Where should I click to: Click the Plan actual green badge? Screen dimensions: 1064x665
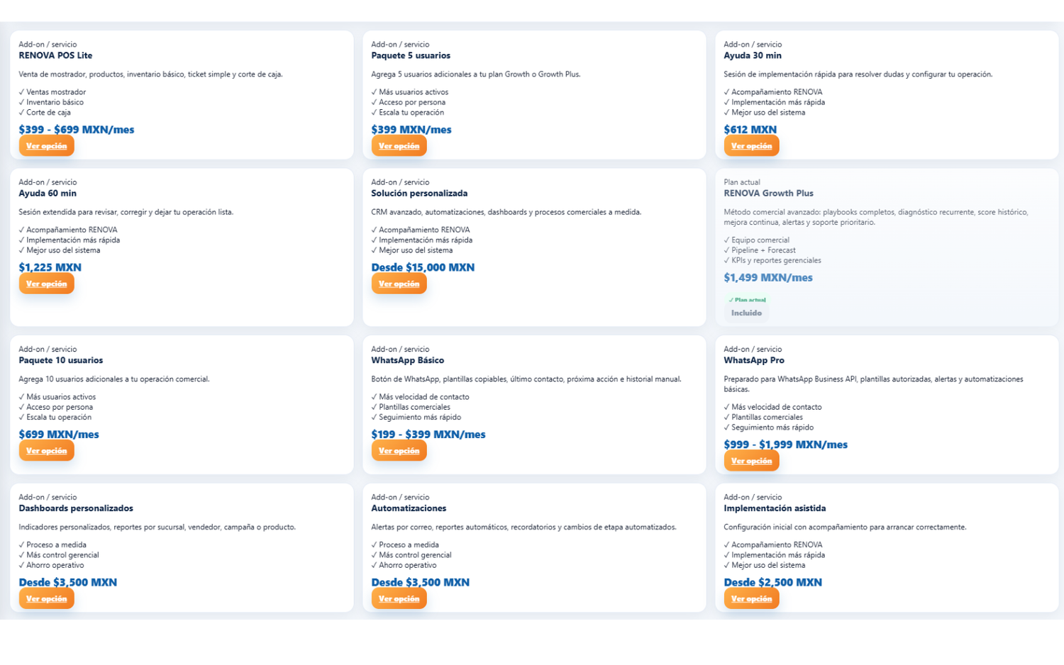(x=747, y=300)
